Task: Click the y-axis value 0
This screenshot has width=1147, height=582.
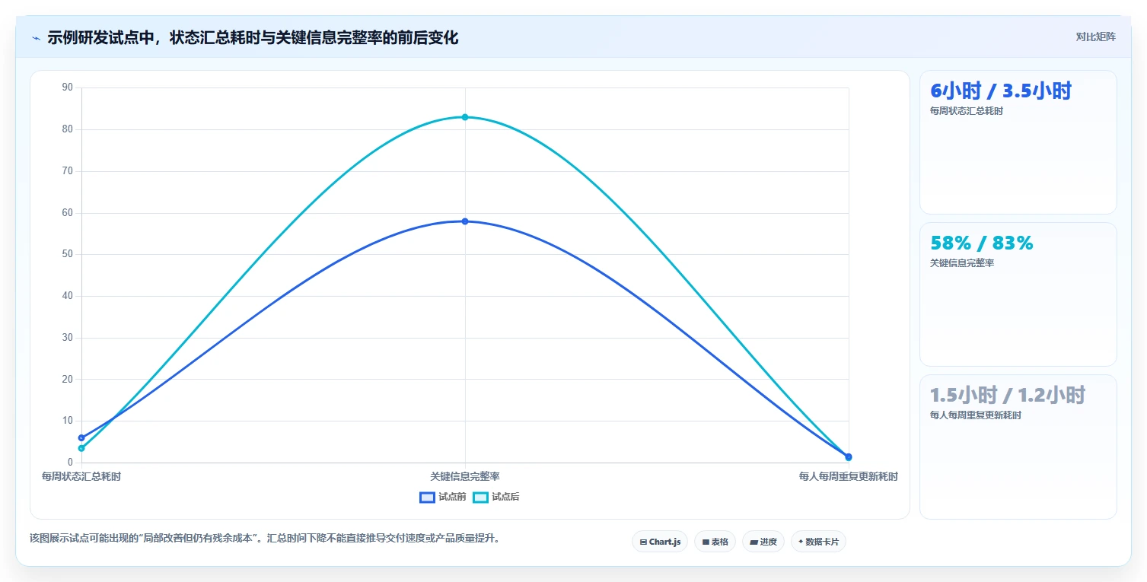Action: (70, 463)
